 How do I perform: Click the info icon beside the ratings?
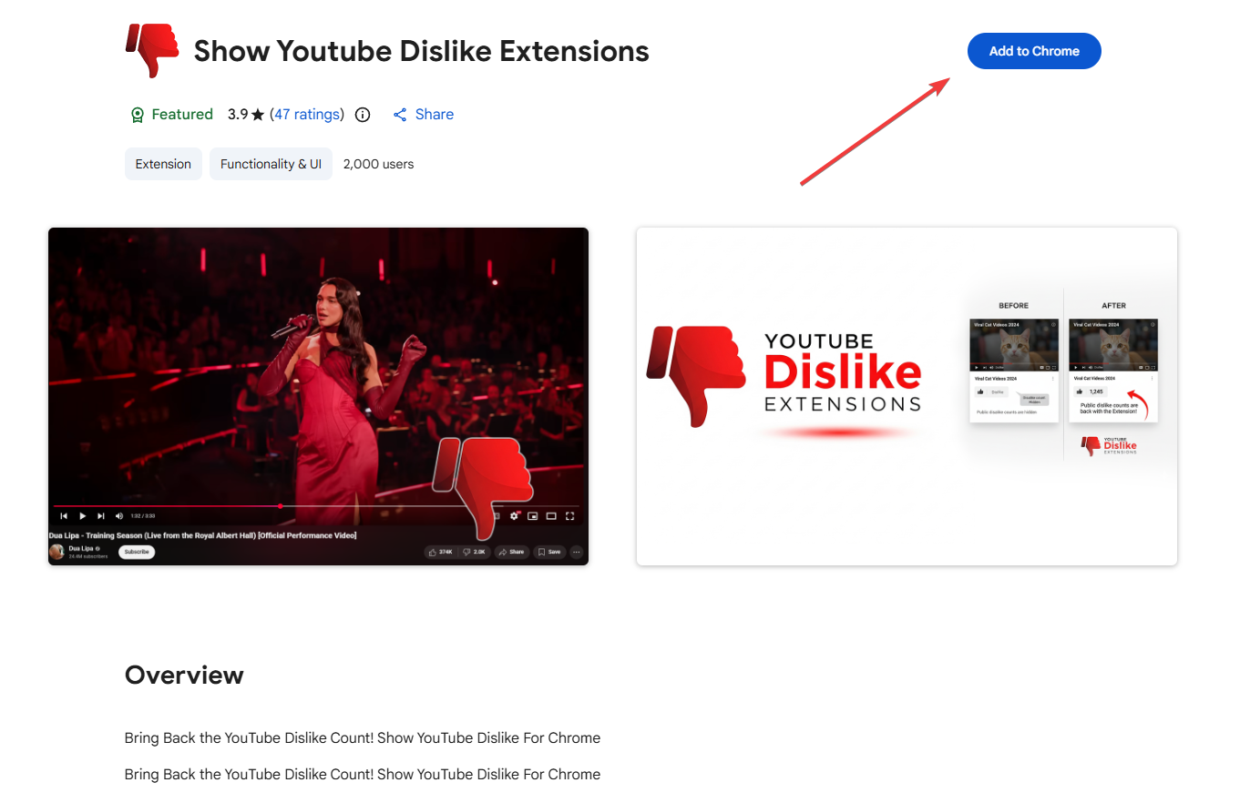click(362, 114)
